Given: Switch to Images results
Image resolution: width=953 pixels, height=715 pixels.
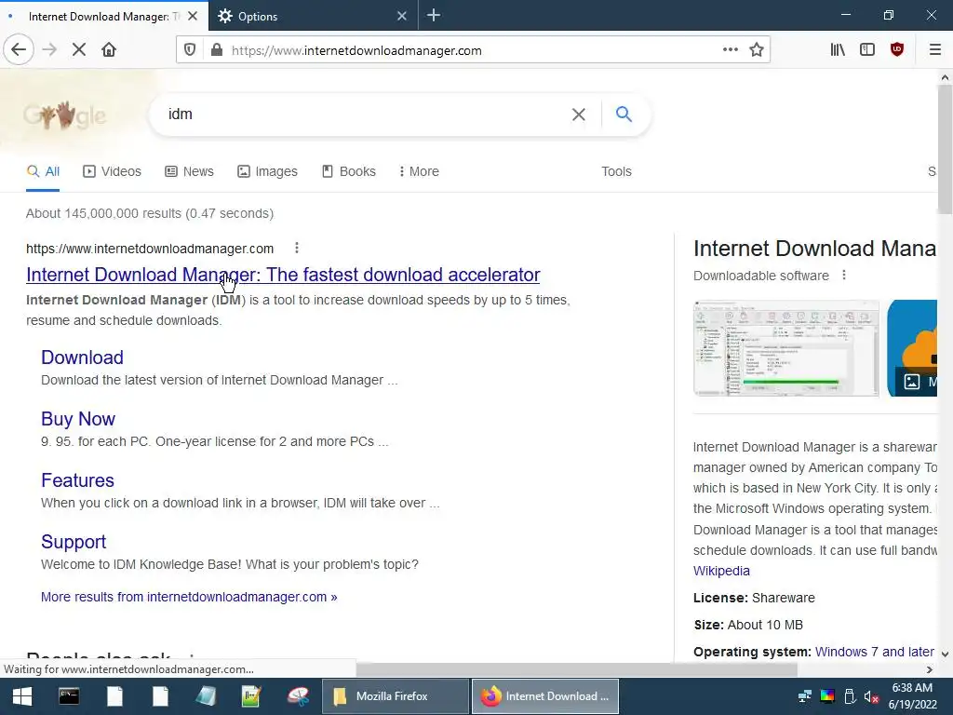Looking at the screenshot, I should tap(267, 171).
